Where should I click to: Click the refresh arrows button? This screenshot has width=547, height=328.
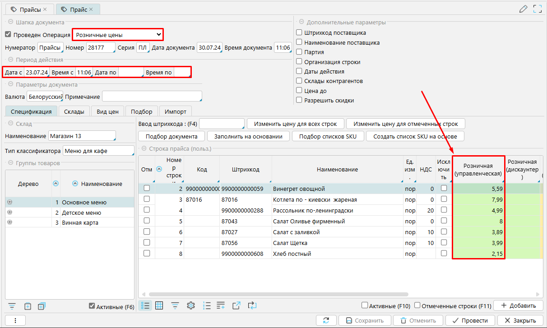click(x=326, y=320)
